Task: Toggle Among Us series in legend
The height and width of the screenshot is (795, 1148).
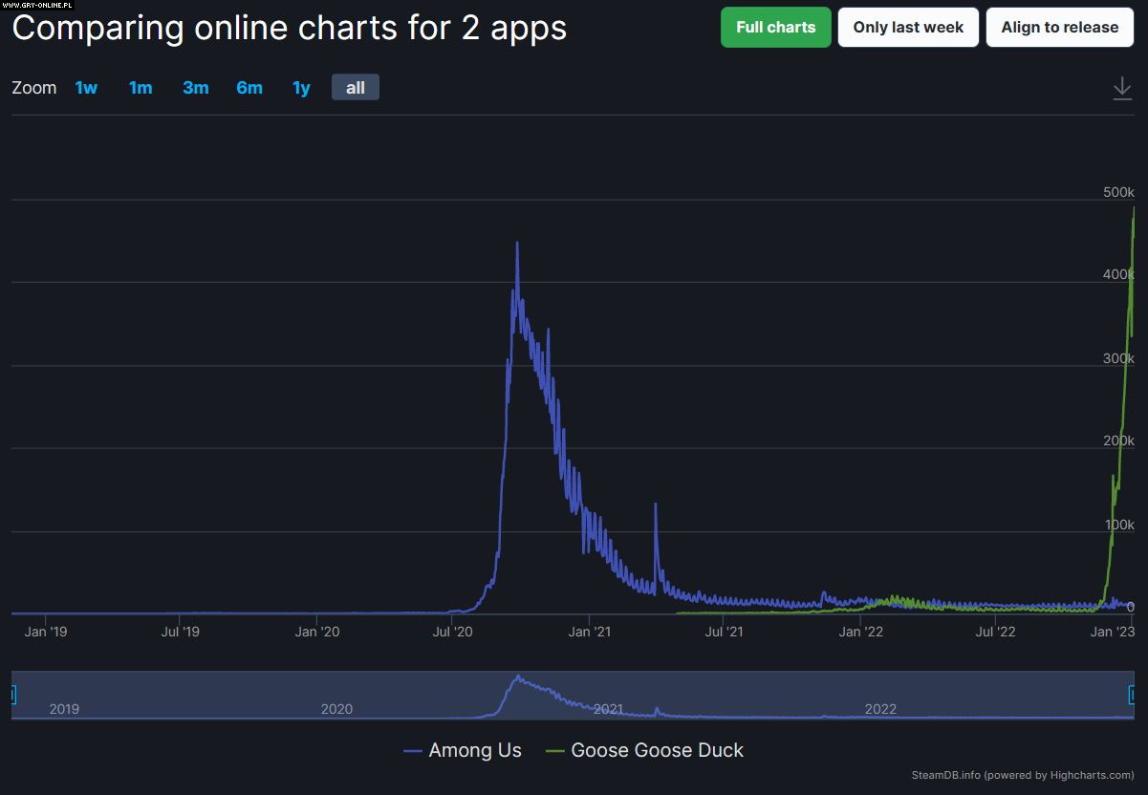Action: click(x=475, y=750)
